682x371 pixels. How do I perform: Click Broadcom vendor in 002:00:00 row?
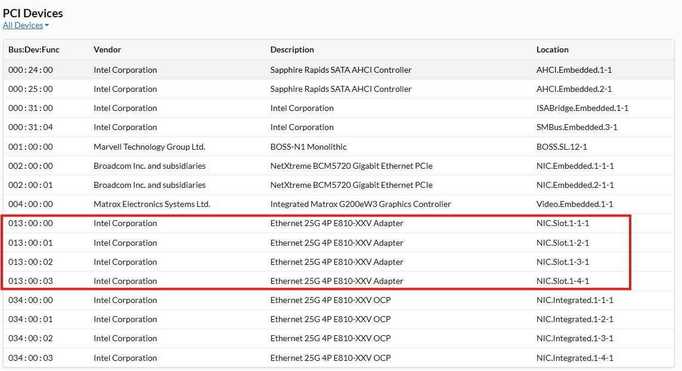(x=150, y=166)
